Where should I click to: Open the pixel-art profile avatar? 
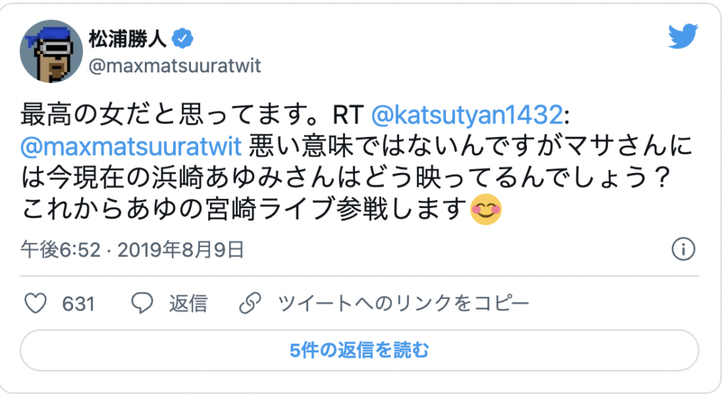(x=51, y=51)
